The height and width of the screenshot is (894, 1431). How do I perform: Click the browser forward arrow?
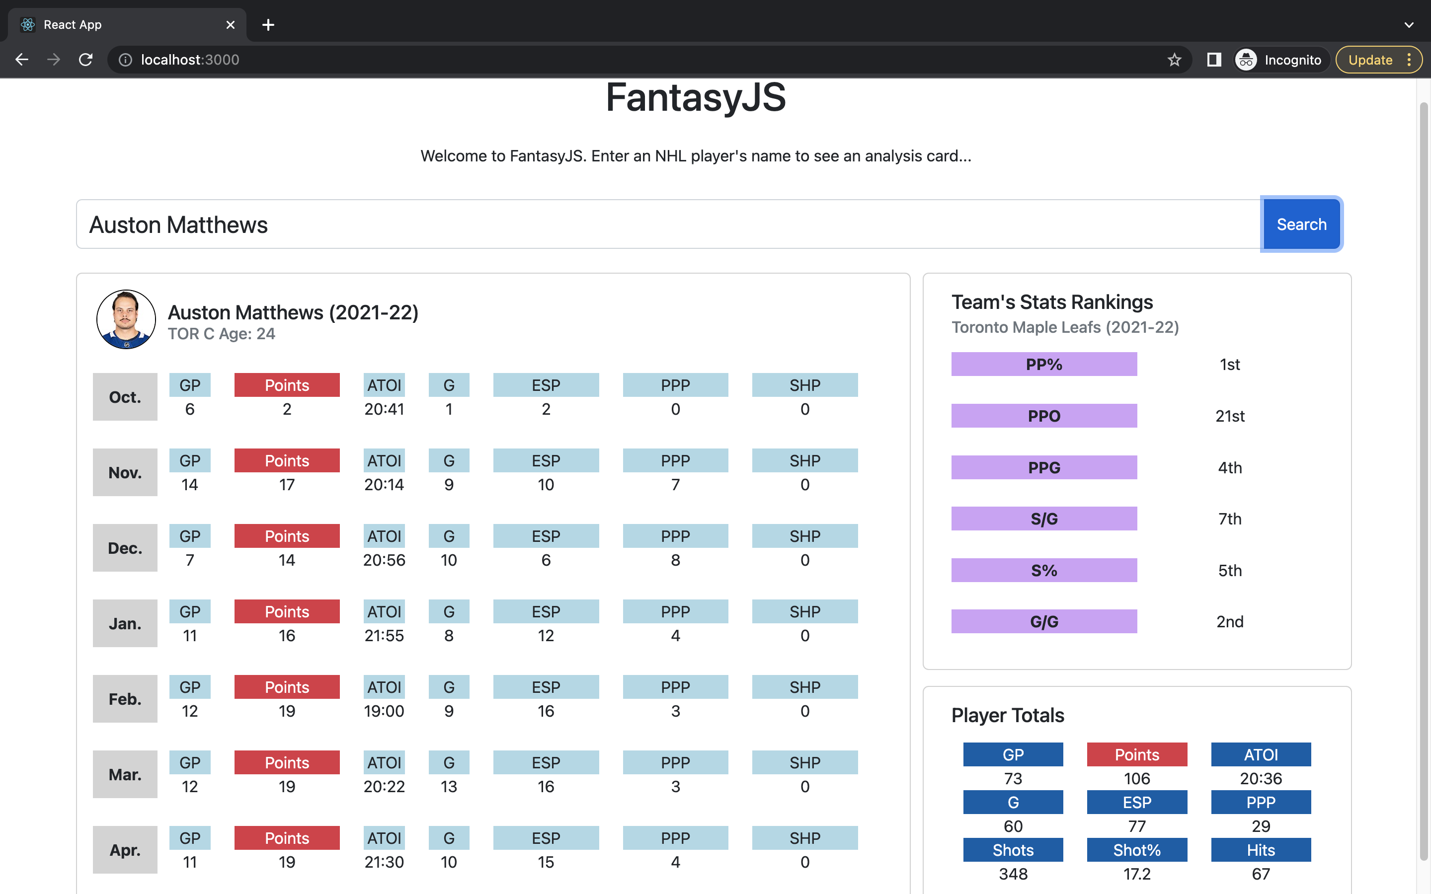click(54, 60)
